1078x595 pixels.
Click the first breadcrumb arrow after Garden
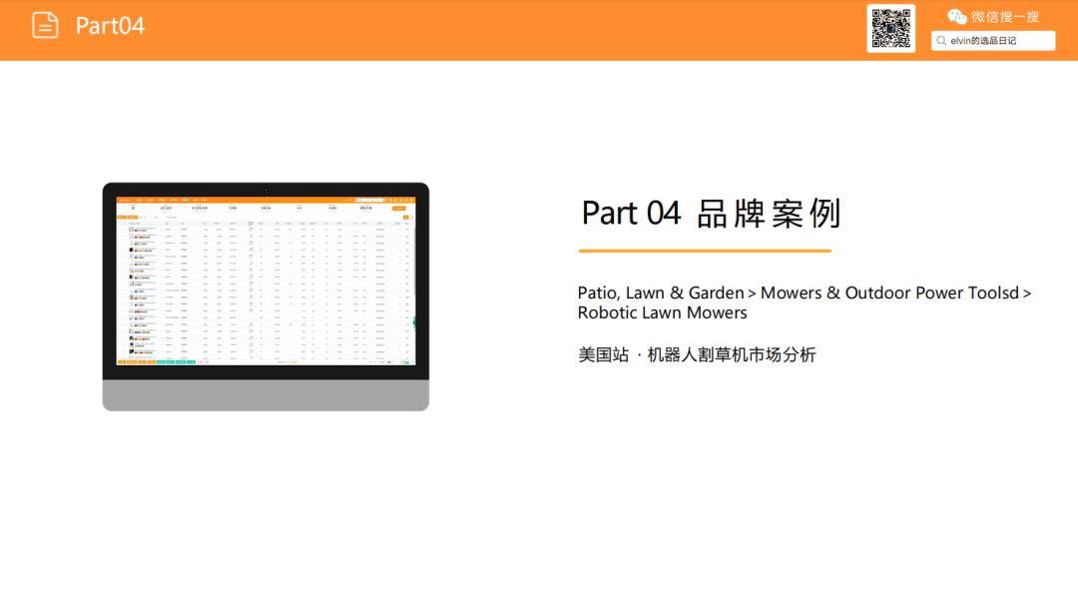click(x=753, y=294)
